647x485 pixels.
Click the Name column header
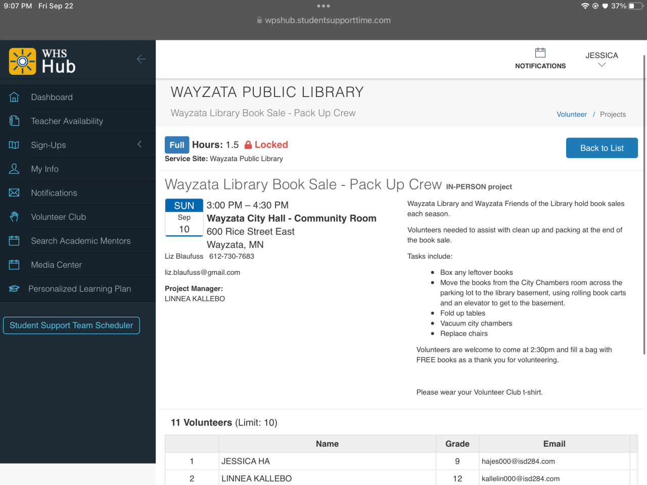click(327, 444)
